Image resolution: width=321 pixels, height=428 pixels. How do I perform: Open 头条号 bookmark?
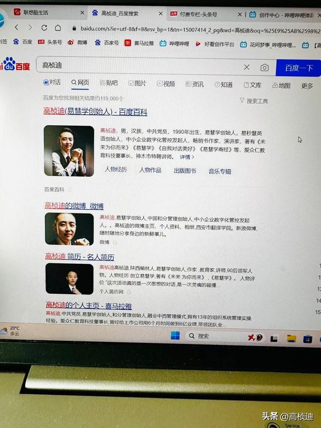[x=50, y=42]
